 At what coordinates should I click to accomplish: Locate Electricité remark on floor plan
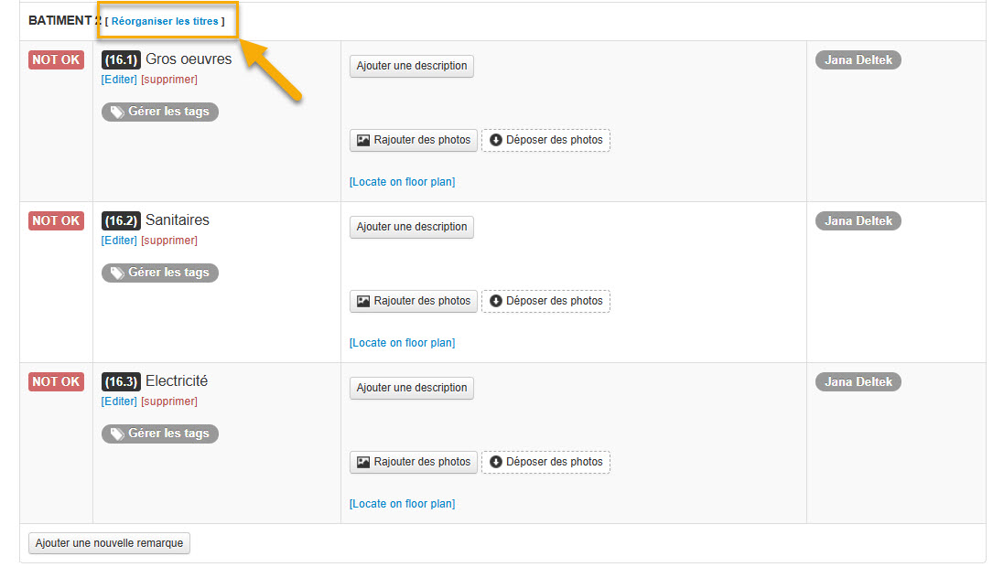(402, 504)
